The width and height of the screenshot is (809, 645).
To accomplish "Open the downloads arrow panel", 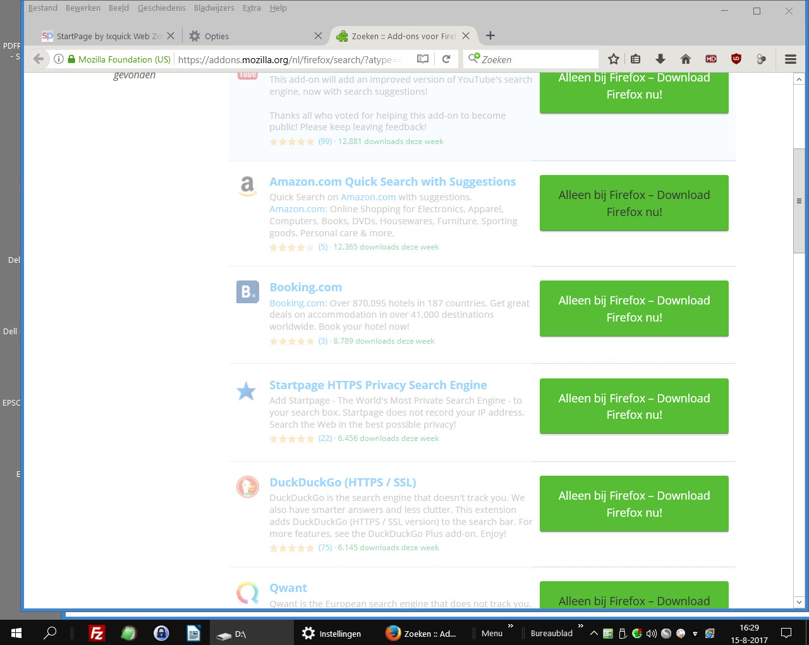I will tap(660, 59).
